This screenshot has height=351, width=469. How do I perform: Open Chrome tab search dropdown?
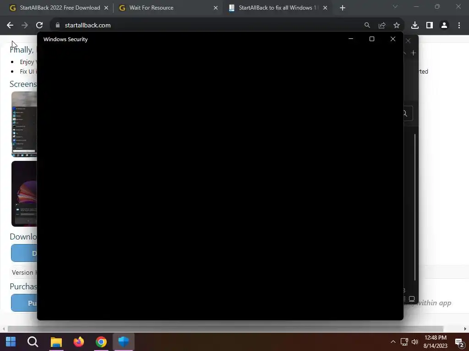click(x=395, y=6)
